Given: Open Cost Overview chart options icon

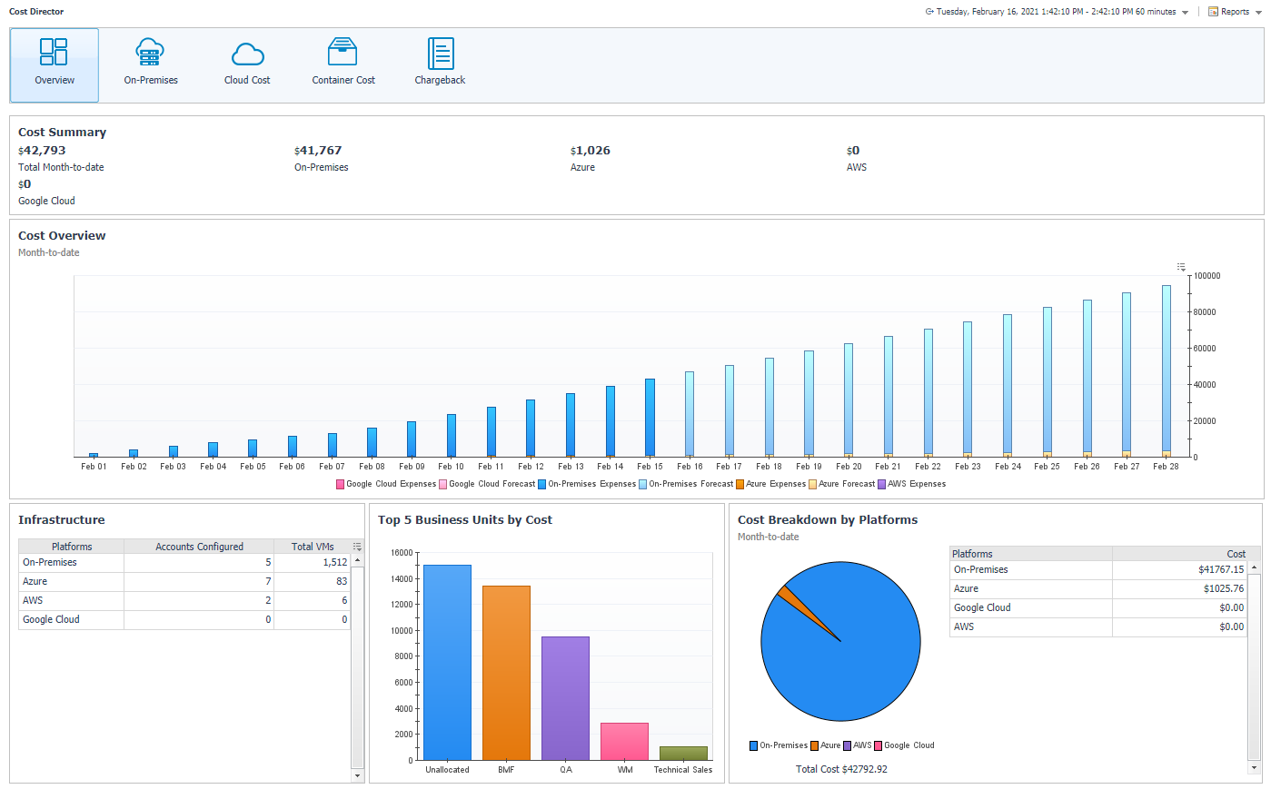Looking at the screenshot, I should click(x=1181, y=267).
